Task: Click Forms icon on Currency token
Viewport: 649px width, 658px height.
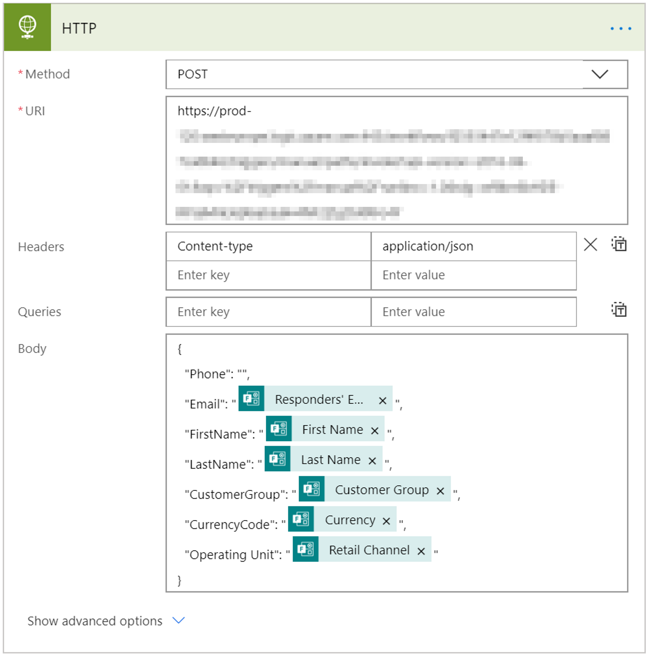Action: point(301,519)
